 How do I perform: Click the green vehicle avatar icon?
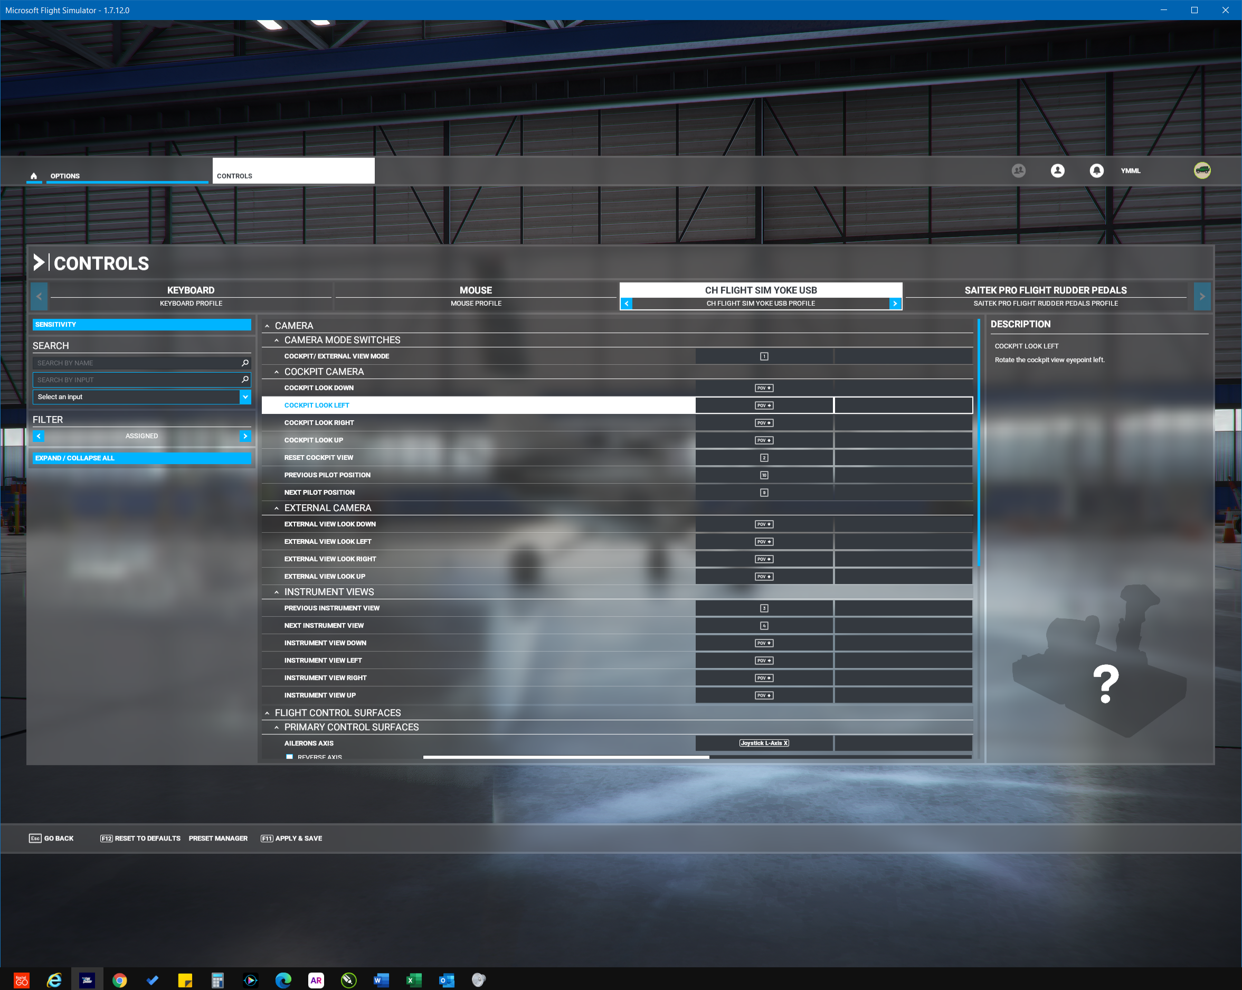coord(1202,171)
